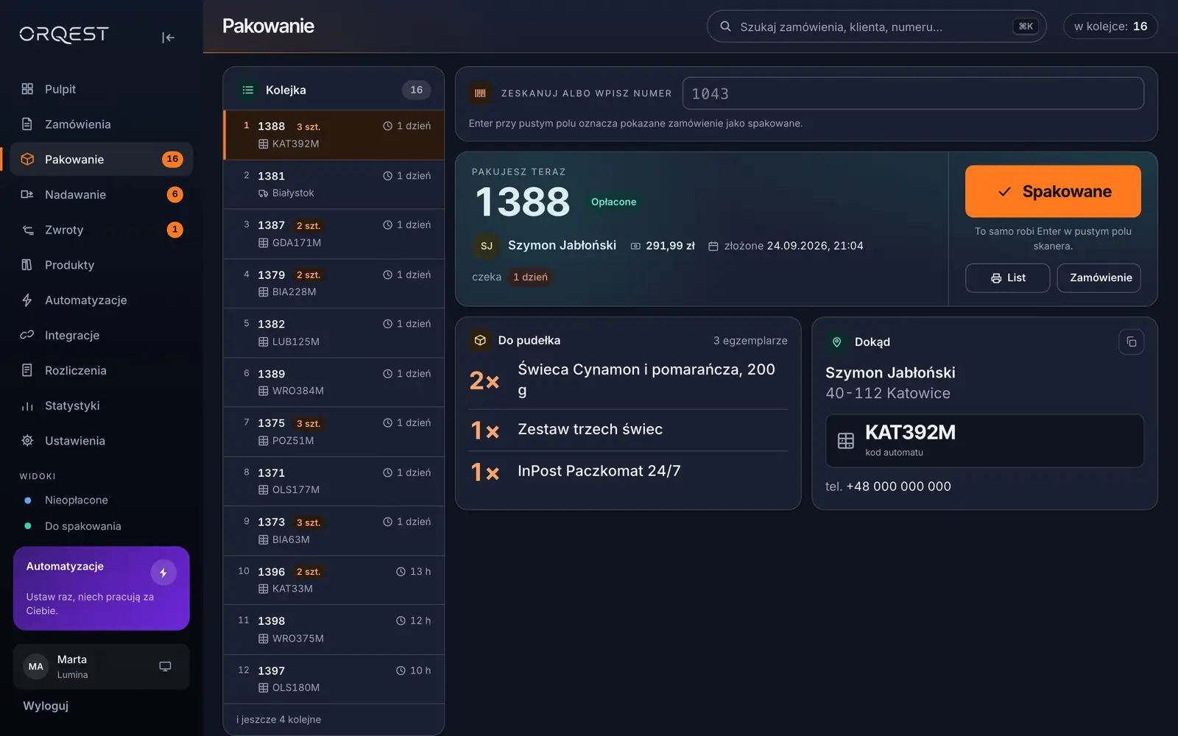Click the Rozliczenia document icon

pos(27,370)
